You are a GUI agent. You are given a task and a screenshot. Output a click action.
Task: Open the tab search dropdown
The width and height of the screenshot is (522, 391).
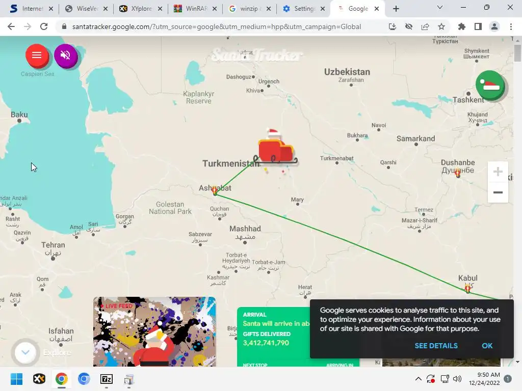(440, 7)
